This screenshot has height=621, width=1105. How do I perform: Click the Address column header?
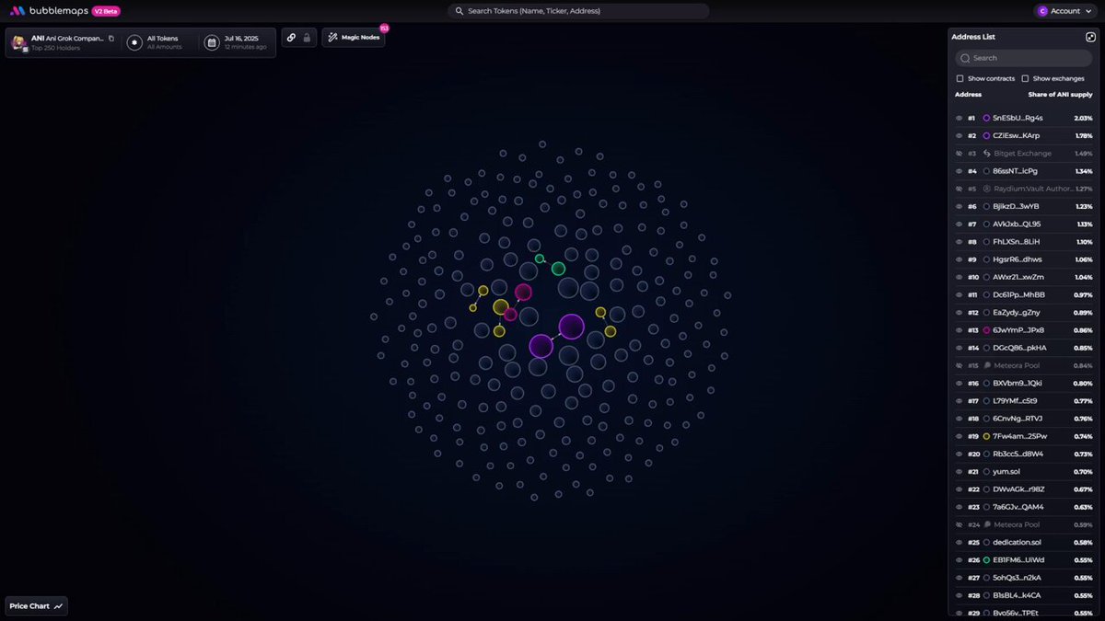pyautogui.click(x=968, y=95)
